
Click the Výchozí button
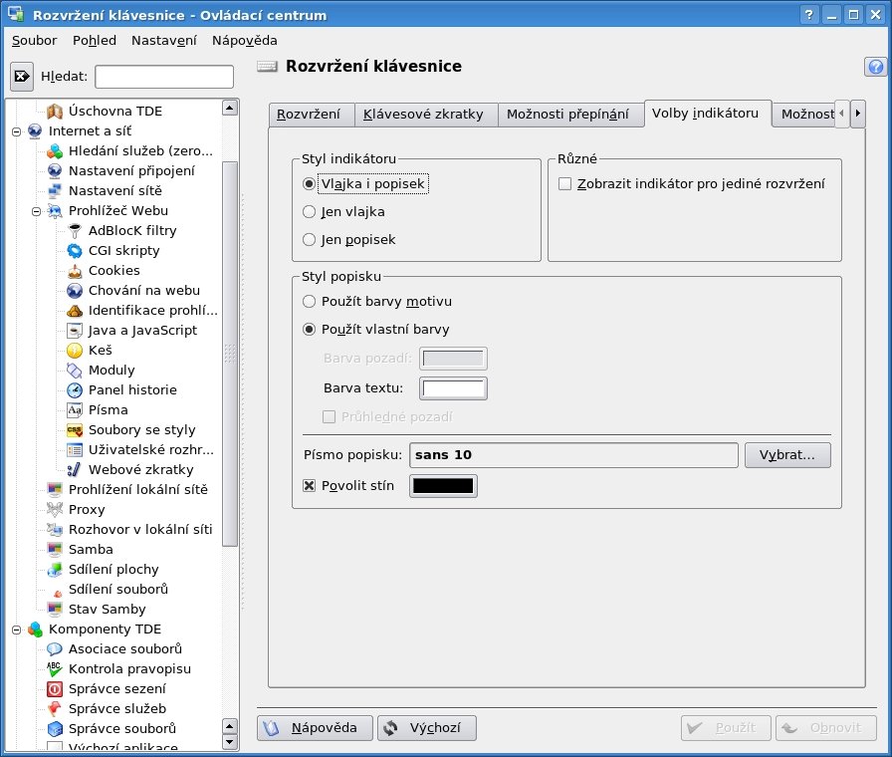click(x=427, y=728)
